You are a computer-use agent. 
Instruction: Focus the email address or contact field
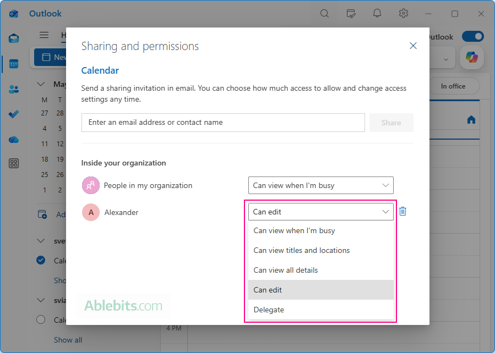click(223, 123)
